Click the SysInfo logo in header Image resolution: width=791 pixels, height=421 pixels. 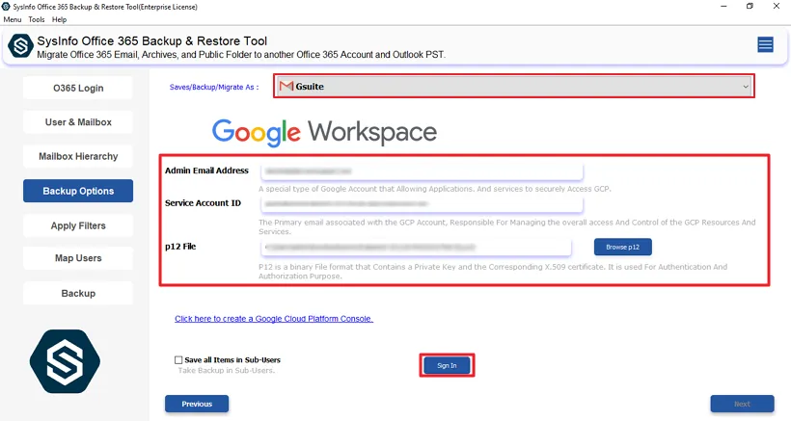[x=20, y=46]
